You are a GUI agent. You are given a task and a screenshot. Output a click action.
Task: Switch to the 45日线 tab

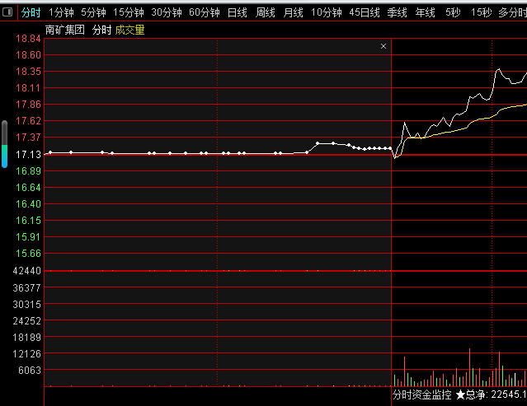tap(365, 12)
